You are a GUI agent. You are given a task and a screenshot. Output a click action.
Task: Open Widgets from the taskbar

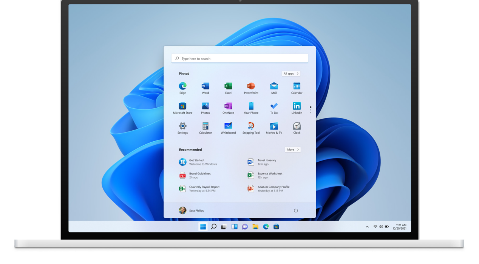coord(234,227)
